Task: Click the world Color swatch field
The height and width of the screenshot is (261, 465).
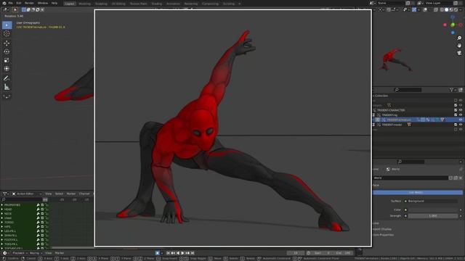Action: click(433, 210)
